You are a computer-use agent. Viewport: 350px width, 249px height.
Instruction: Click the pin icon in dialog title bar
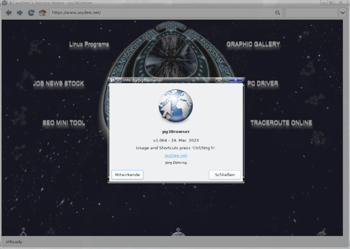click(118, 80)
